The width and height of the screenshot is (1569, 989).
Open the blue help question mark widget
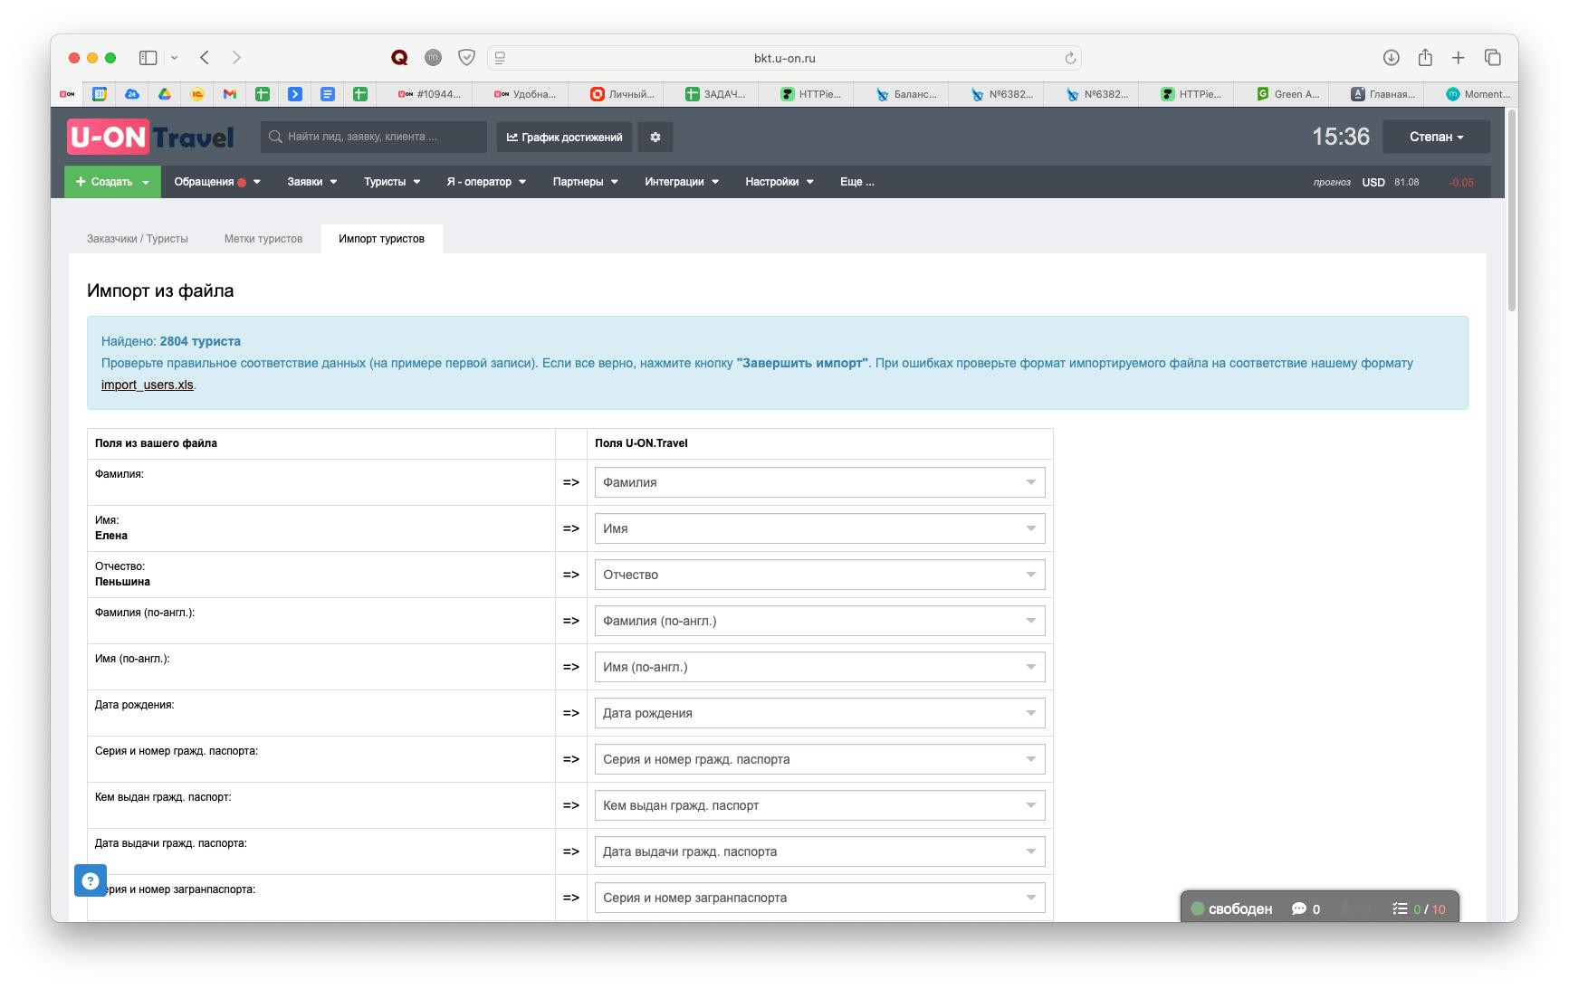click(90, 880)
